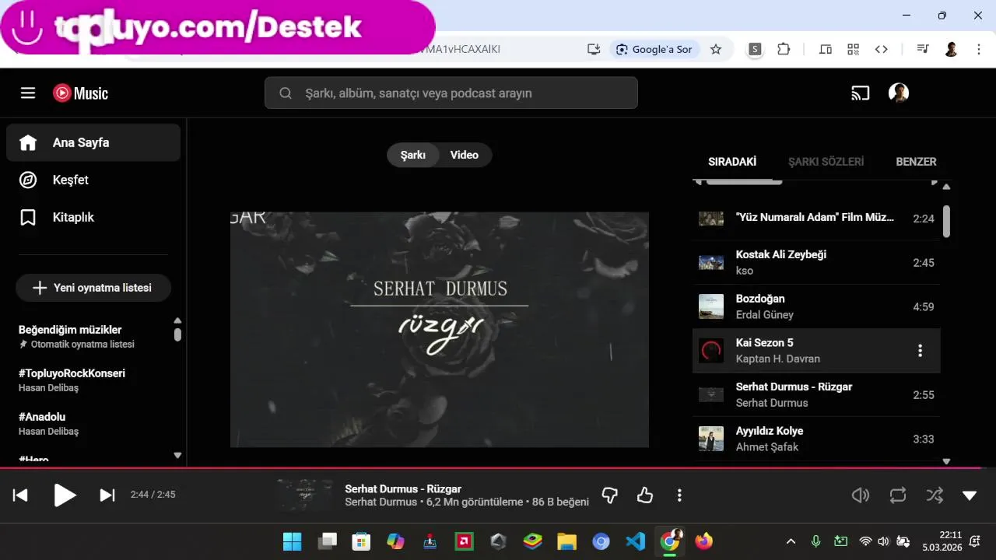Dislike the song Serhat Durmus - Rüzgar
Viewport: 996px width, 560px height.
tap(610, 495)
